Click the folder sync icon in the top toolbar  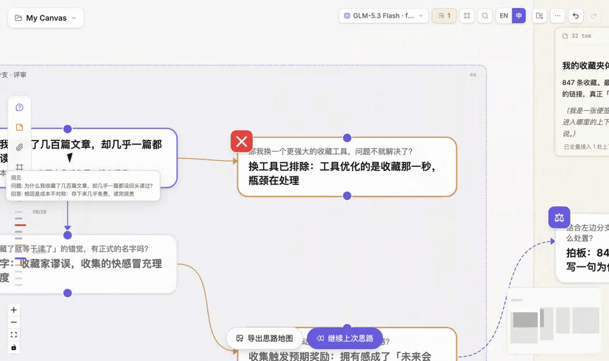[539, 16]
